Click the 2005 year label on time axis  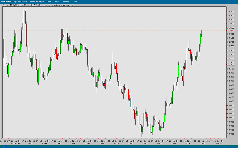(x=203, y=143)
